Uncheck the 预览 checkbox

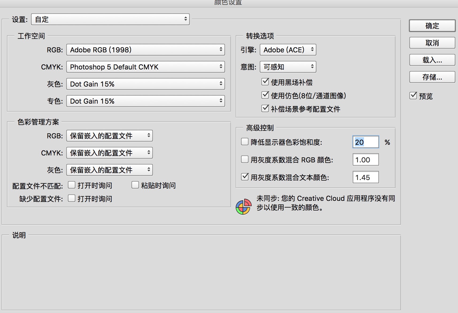pyautogui.click(x=413, y=95)
